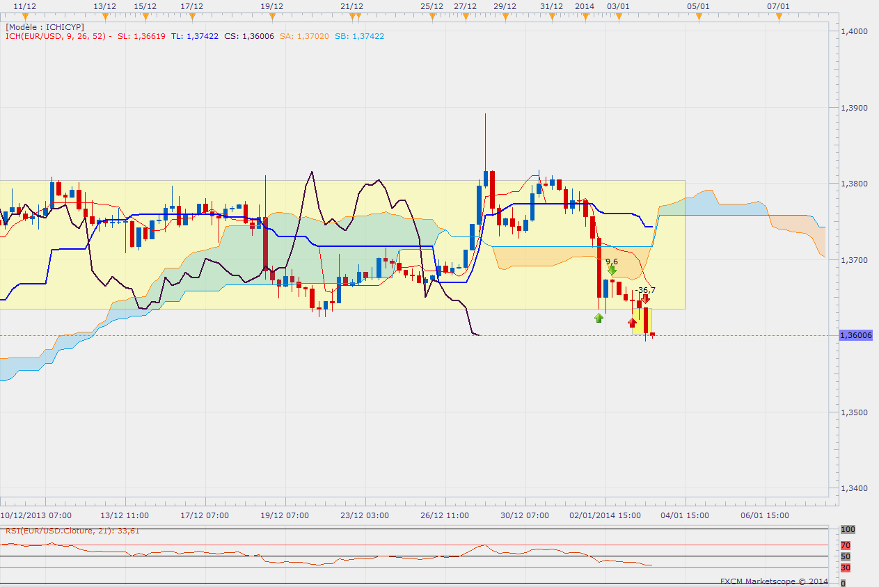The height and width of the screenshot is (587, 879).
Task: Click the 13/12 11:00 time axis label
Action: [125, 515]
